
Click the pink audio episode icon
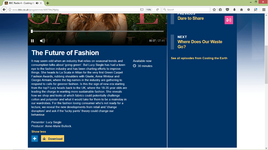tap(229, 20)
